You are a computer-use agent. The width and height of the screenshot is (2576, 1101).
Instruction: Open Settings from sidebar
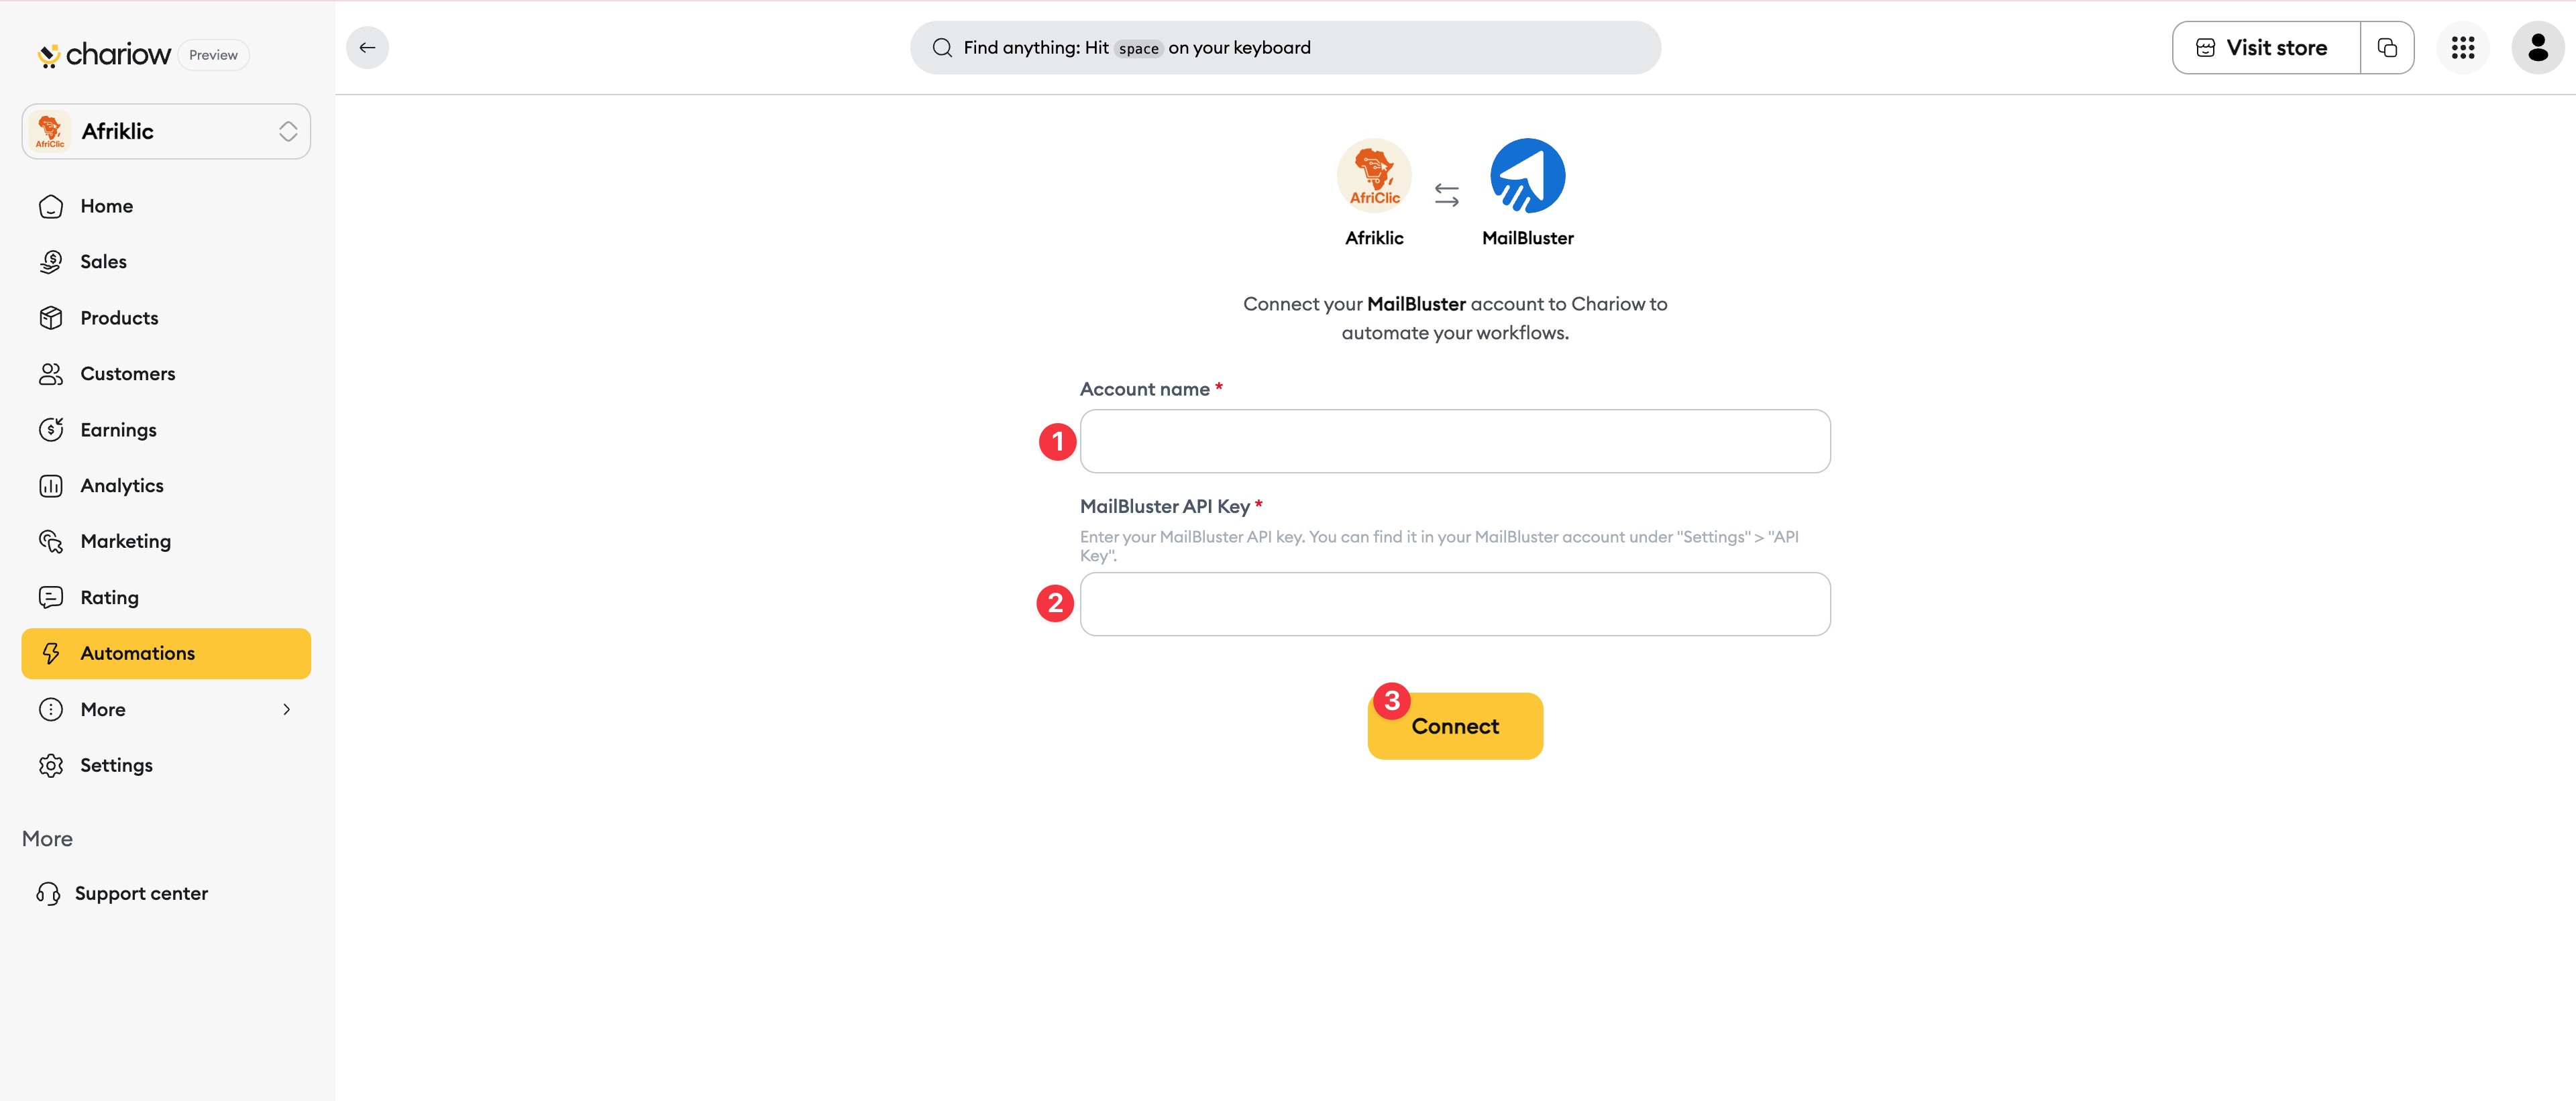point(166,765)
